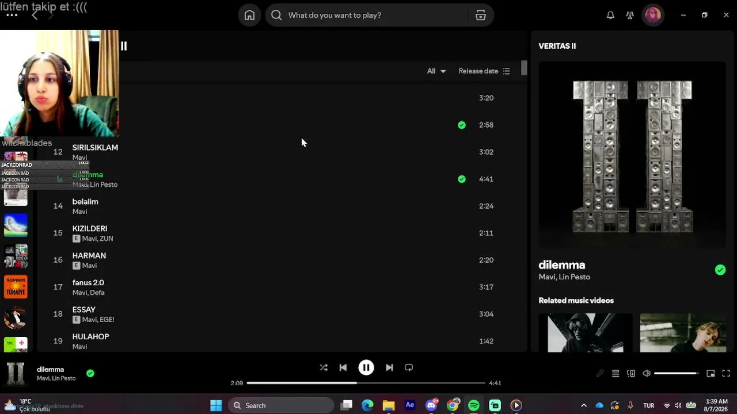Show hidden system tray icons

(584, 405)
